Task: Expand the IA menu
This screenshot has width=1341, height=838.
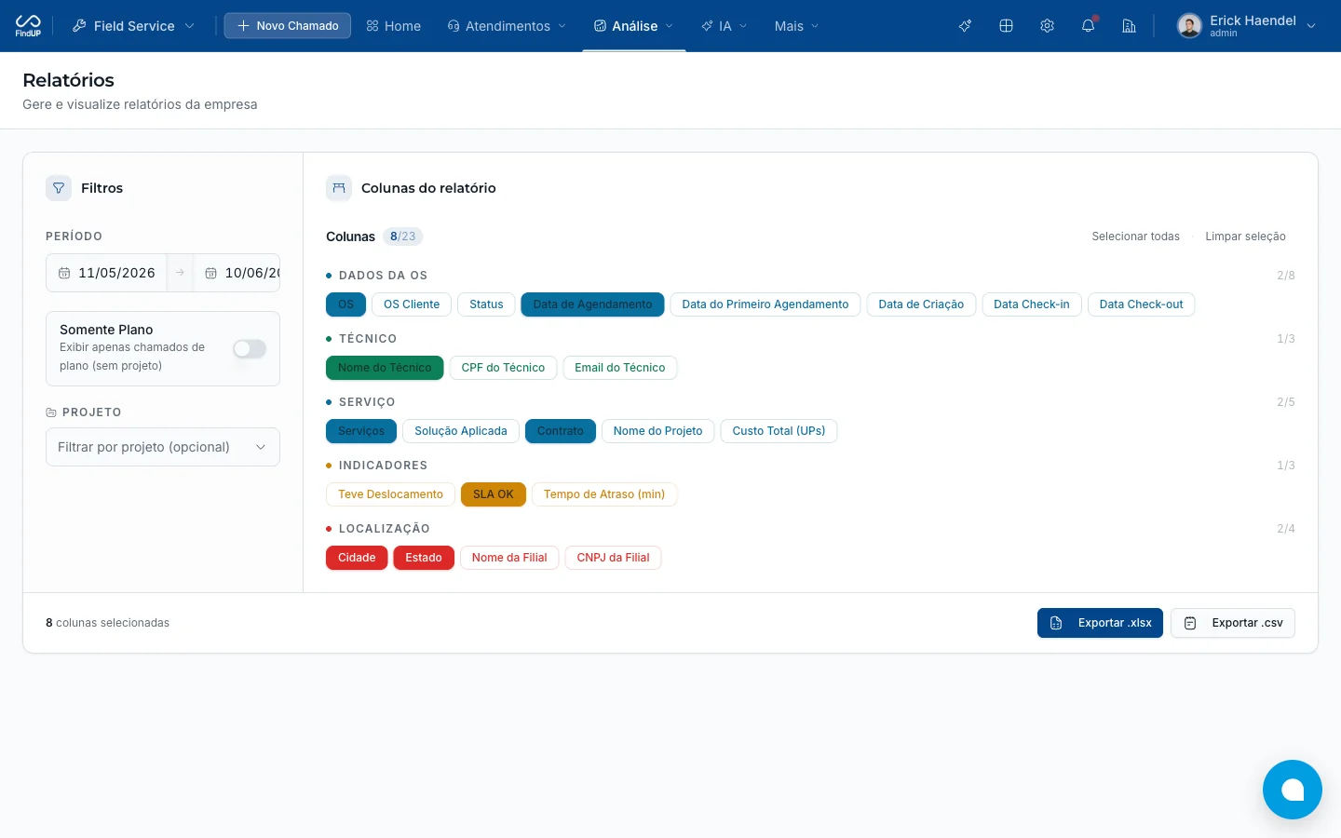Action: (725, 26)
